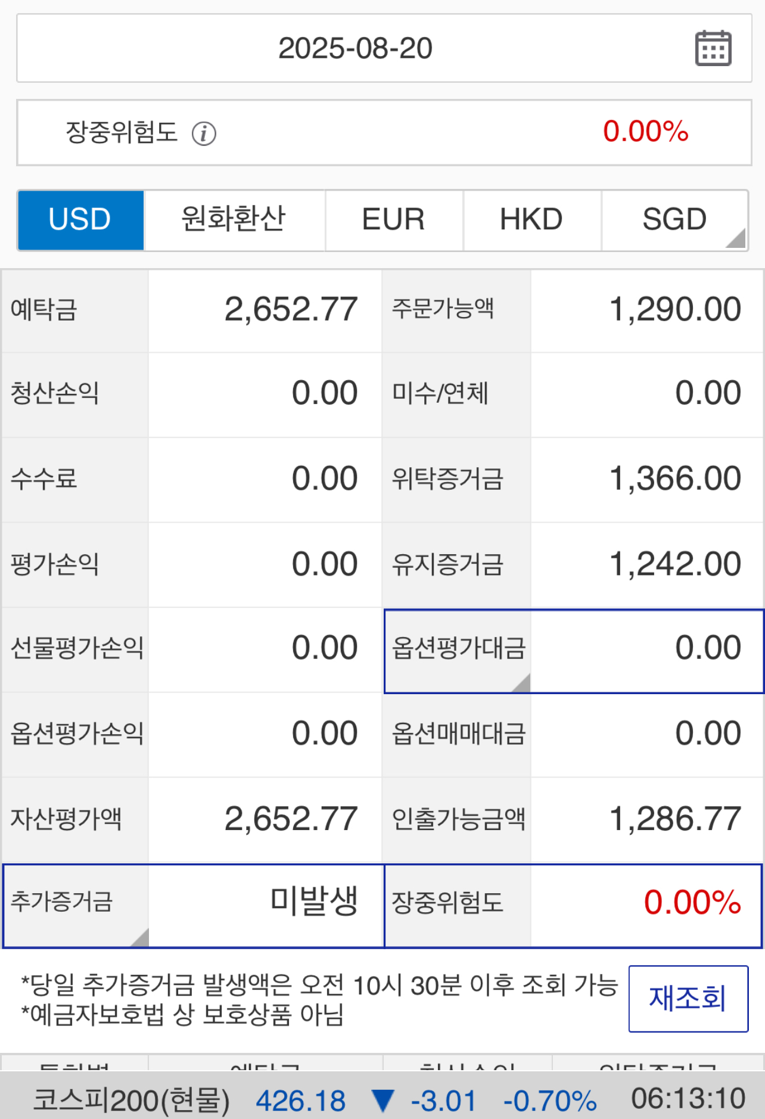Screen dimensions: 765x1119
Task: Click the top 장중위험도 0.00% value
Action: point(646,132)
